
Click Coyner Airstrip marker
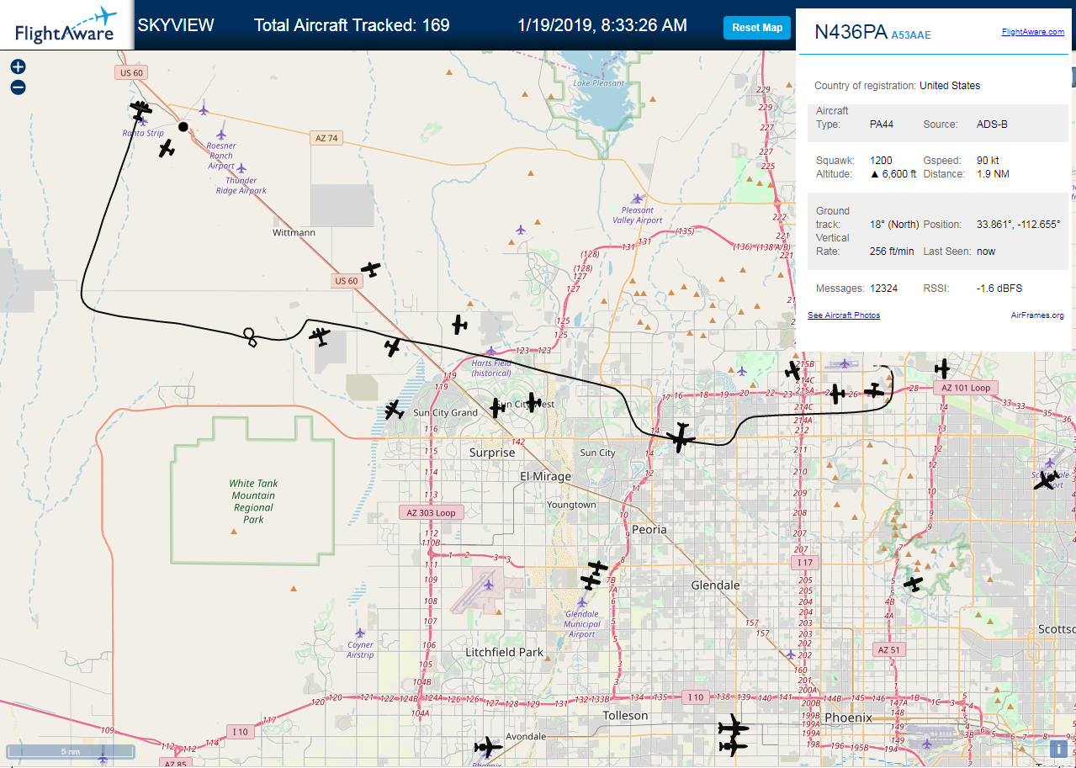pyautogui.click(x=360, y=633)
